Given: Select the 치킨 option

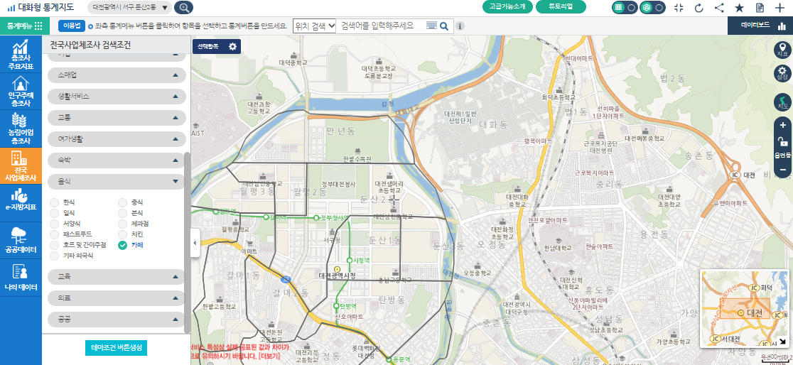Looking at the screenshot, I should (123, 234).
